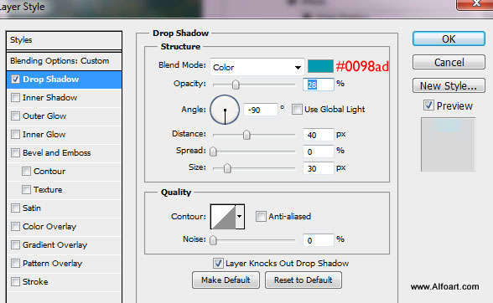The width and height of the screenshot is (493, 303).
Task: Open the Blend Mode dropdown
Action: click(257, 67)
